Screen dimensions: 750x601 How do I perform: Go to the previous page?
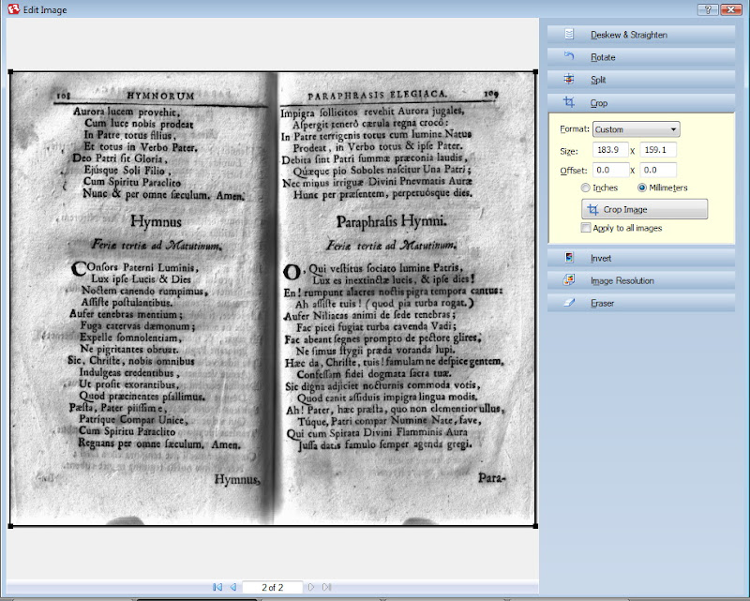tap(232, 587)
